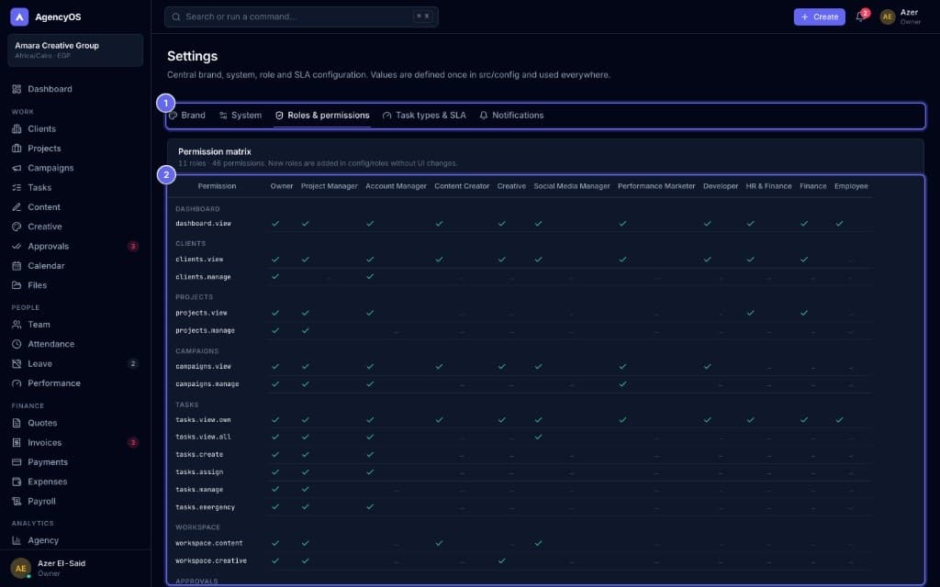Screen dimensions: 940x587
Task: Click the Creative palette icon
Action: coord(17,227)
